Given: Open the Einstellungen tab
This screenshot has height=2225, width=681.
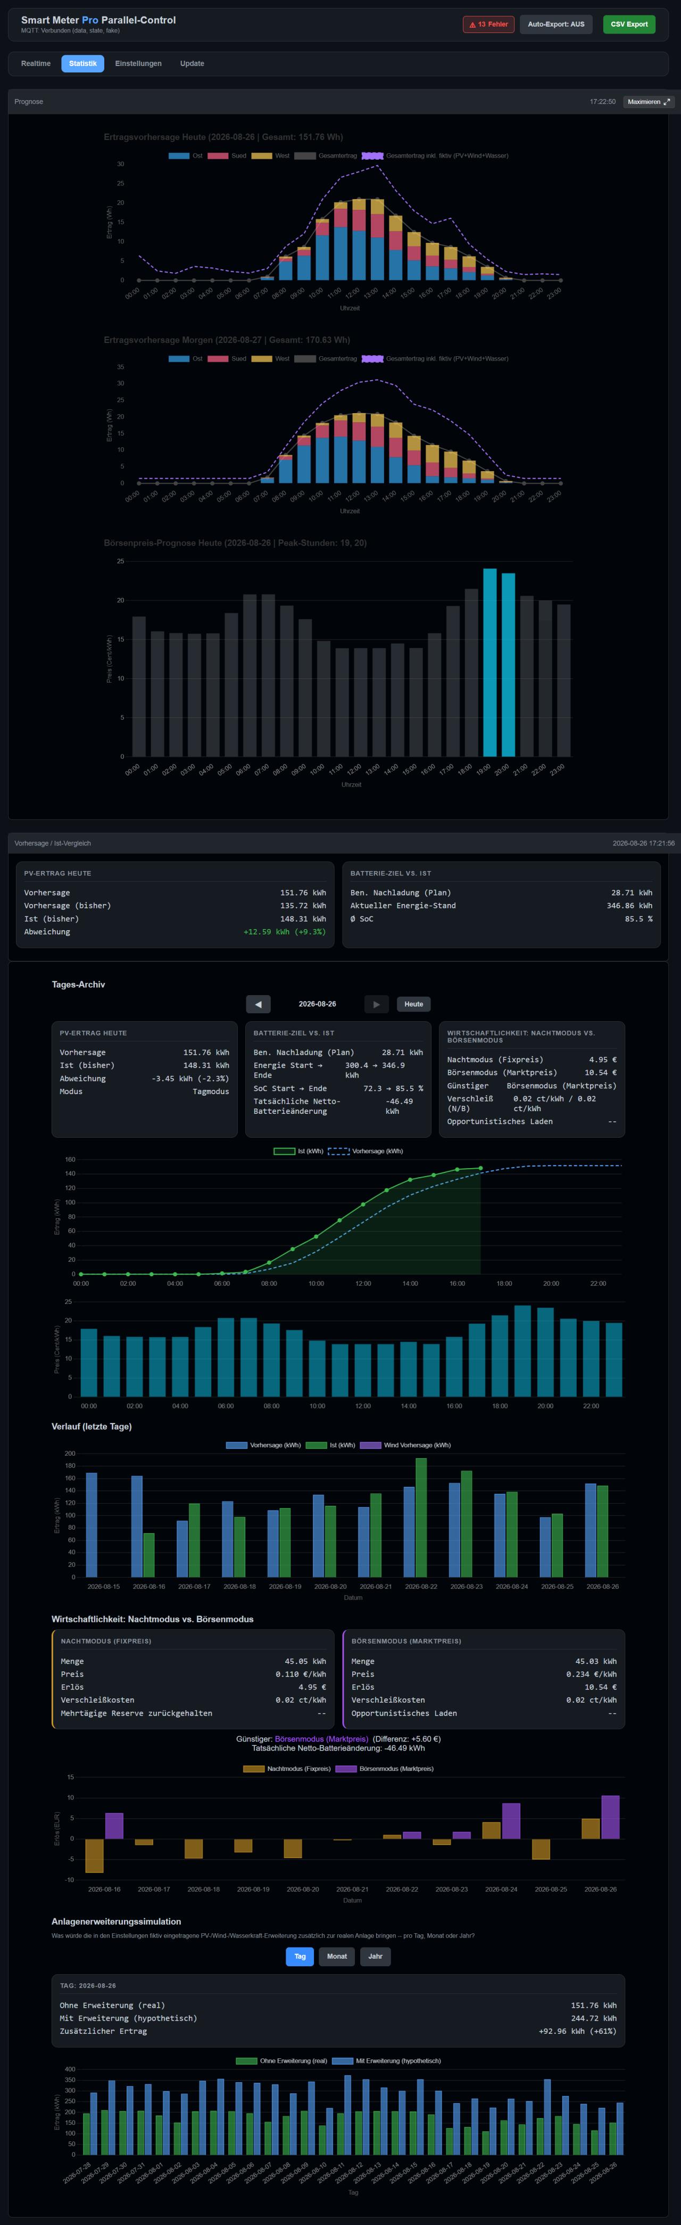Looking at the screenshot, I should 138,64.
